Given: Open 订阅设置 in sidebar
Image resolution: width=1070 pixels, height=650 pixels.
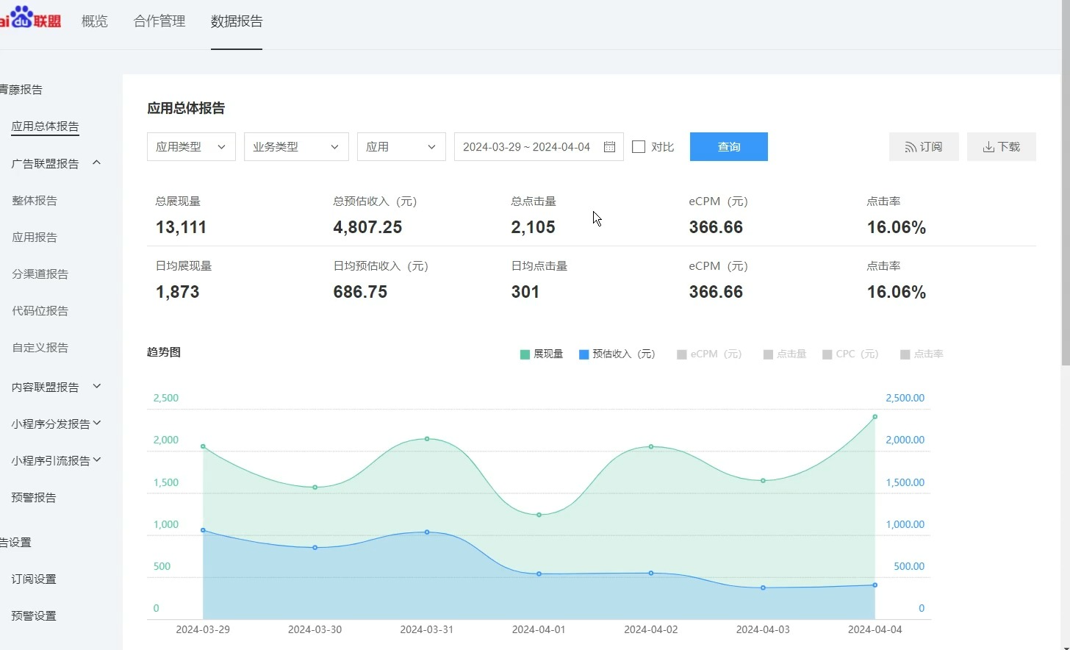Looking at the screenshot, I should tap(34, 579).
